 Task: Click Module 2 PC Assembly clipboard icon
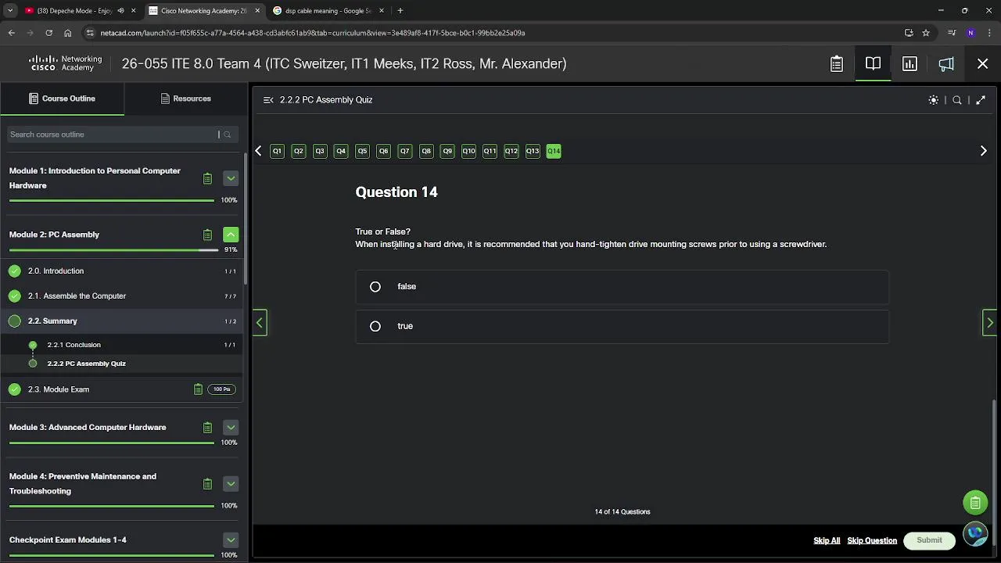[207, 235]
